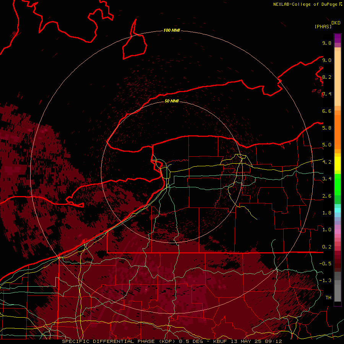Click the 9.0 value on the scale
The image size is (344, 344).
(327, 60)
